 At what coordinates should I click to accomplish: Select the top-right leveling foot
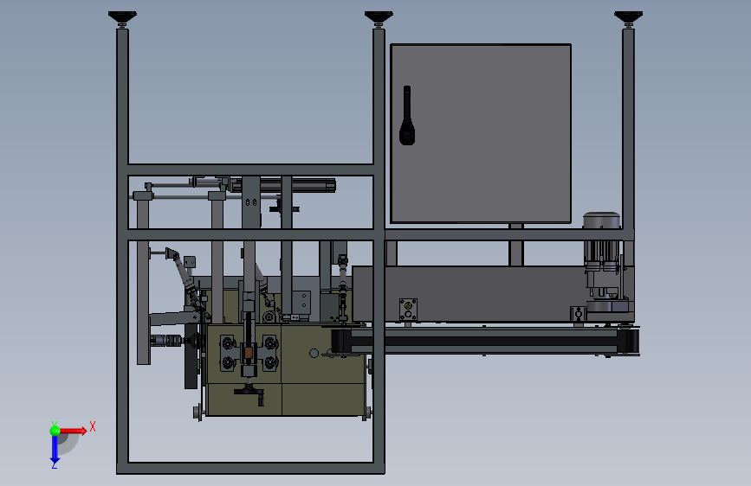[628, 18]
